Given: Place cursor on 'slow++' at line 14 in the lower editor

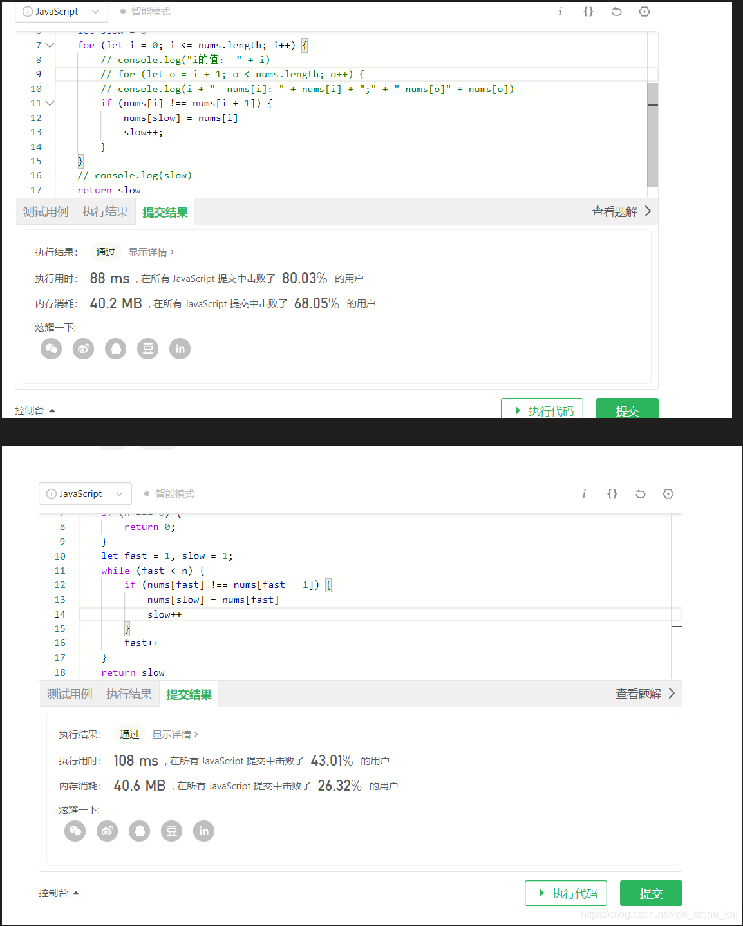Looking at the screenshot, I should pyautogui.click(x=165, y=614).
